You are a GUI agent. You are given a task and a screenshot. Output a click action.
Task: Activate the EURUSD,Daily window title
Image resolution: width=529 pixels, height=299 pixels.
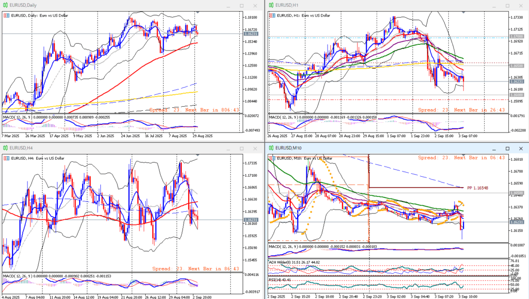click(23, 5)
